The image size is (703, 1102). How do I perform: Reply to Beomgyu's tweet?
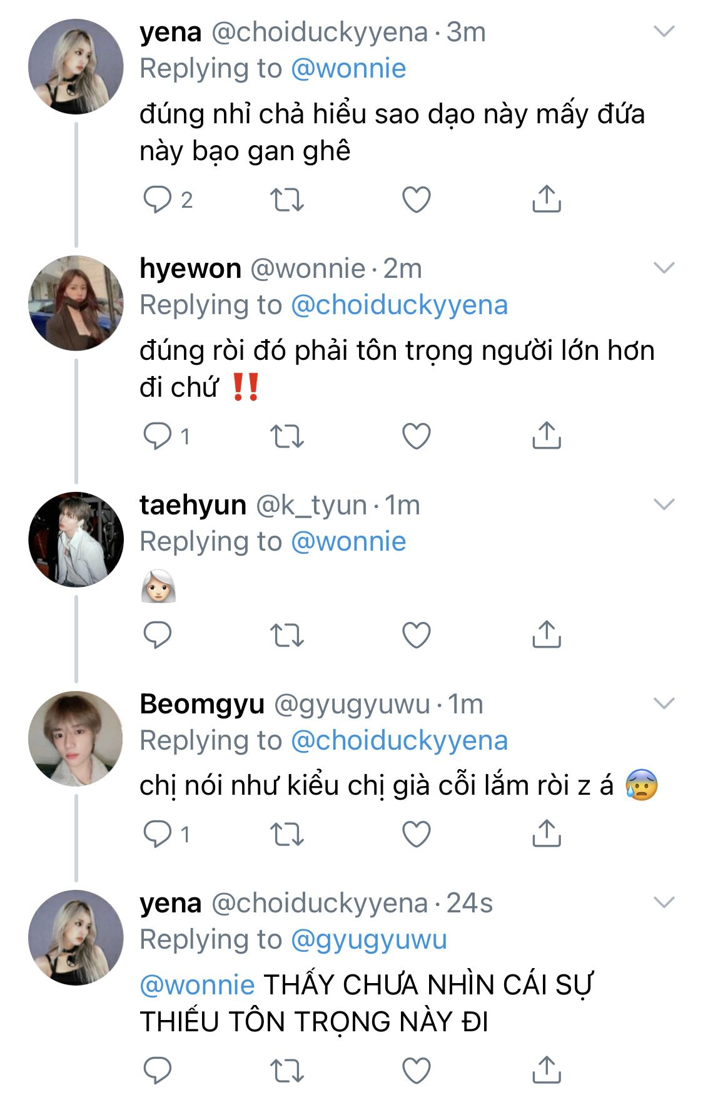pos(158,834)
